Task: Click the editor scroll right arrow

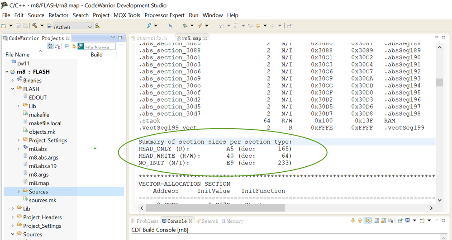Action: click(x=431, y=208)
